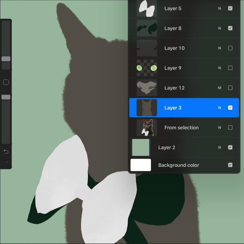Hide Layer 2 with its checkbox
Image resolution: width=244 pixels, height=244 pixels.
(x=230, y=147)
